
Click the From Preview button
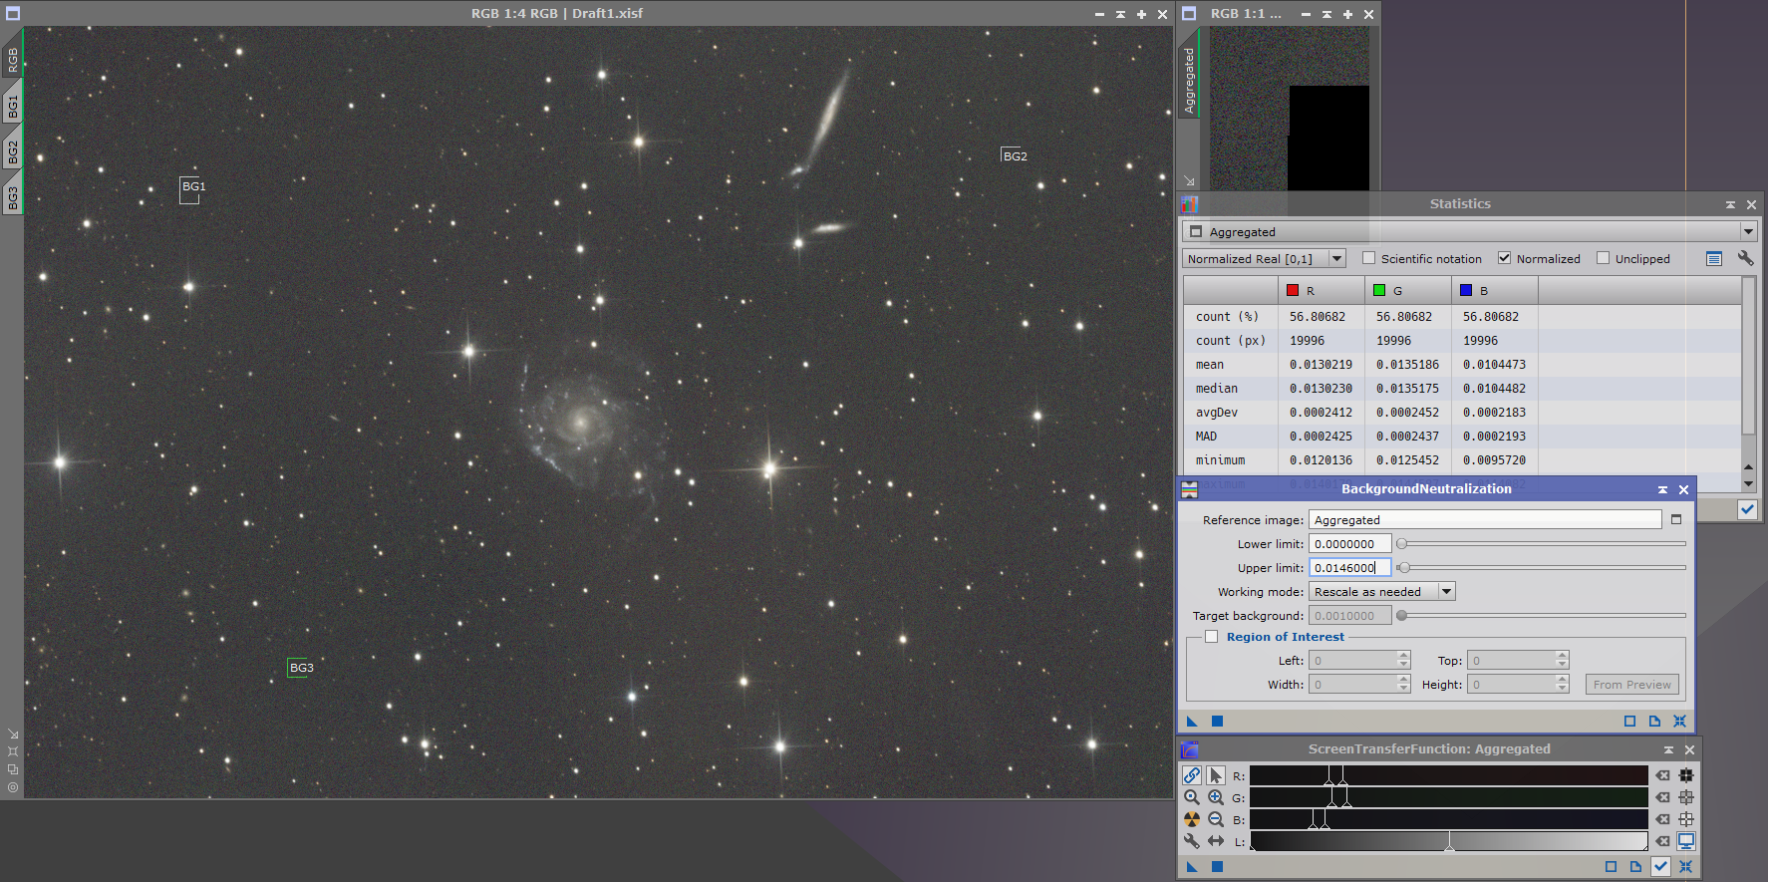(1631, 685)
